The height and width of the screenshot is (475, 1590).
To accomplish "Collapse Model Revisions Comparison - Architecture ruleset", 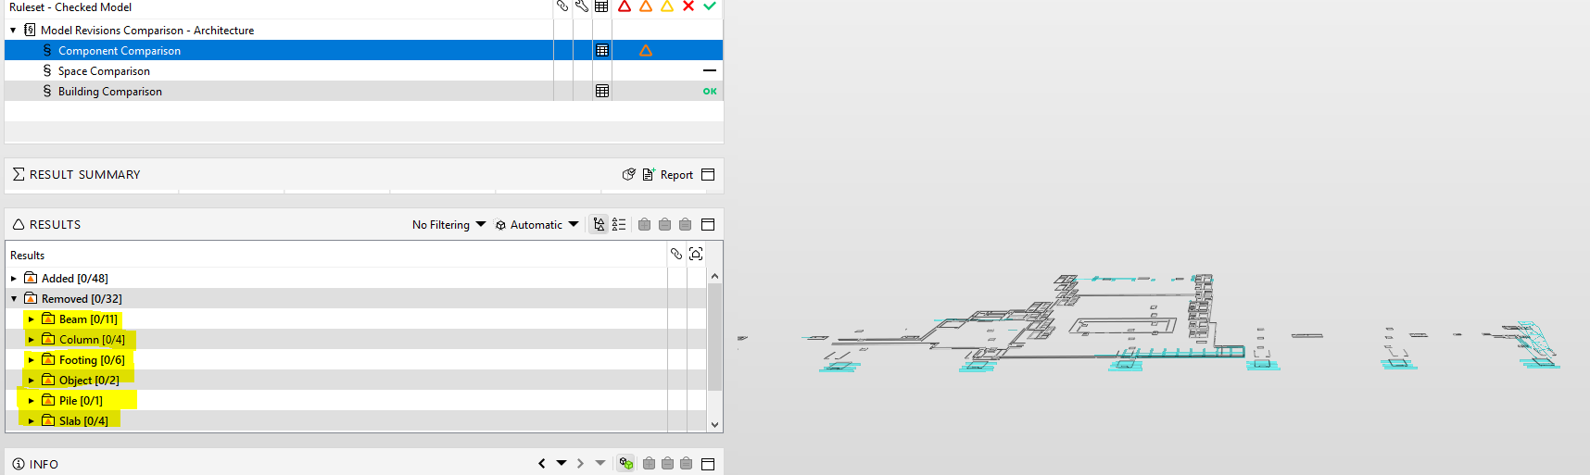I will pos(13,31).
